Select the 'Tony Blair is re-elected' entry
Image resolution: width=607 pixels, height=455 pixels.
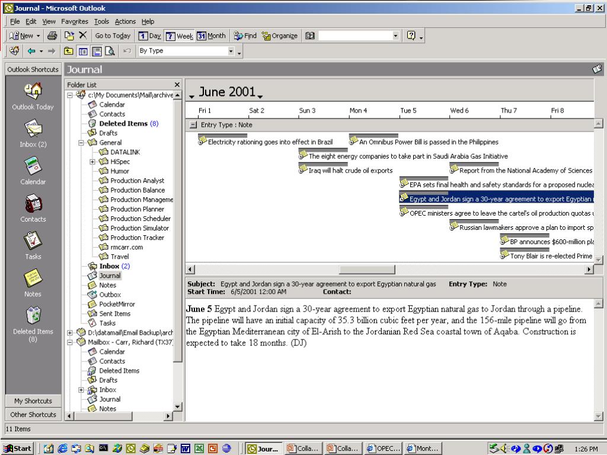551,256
